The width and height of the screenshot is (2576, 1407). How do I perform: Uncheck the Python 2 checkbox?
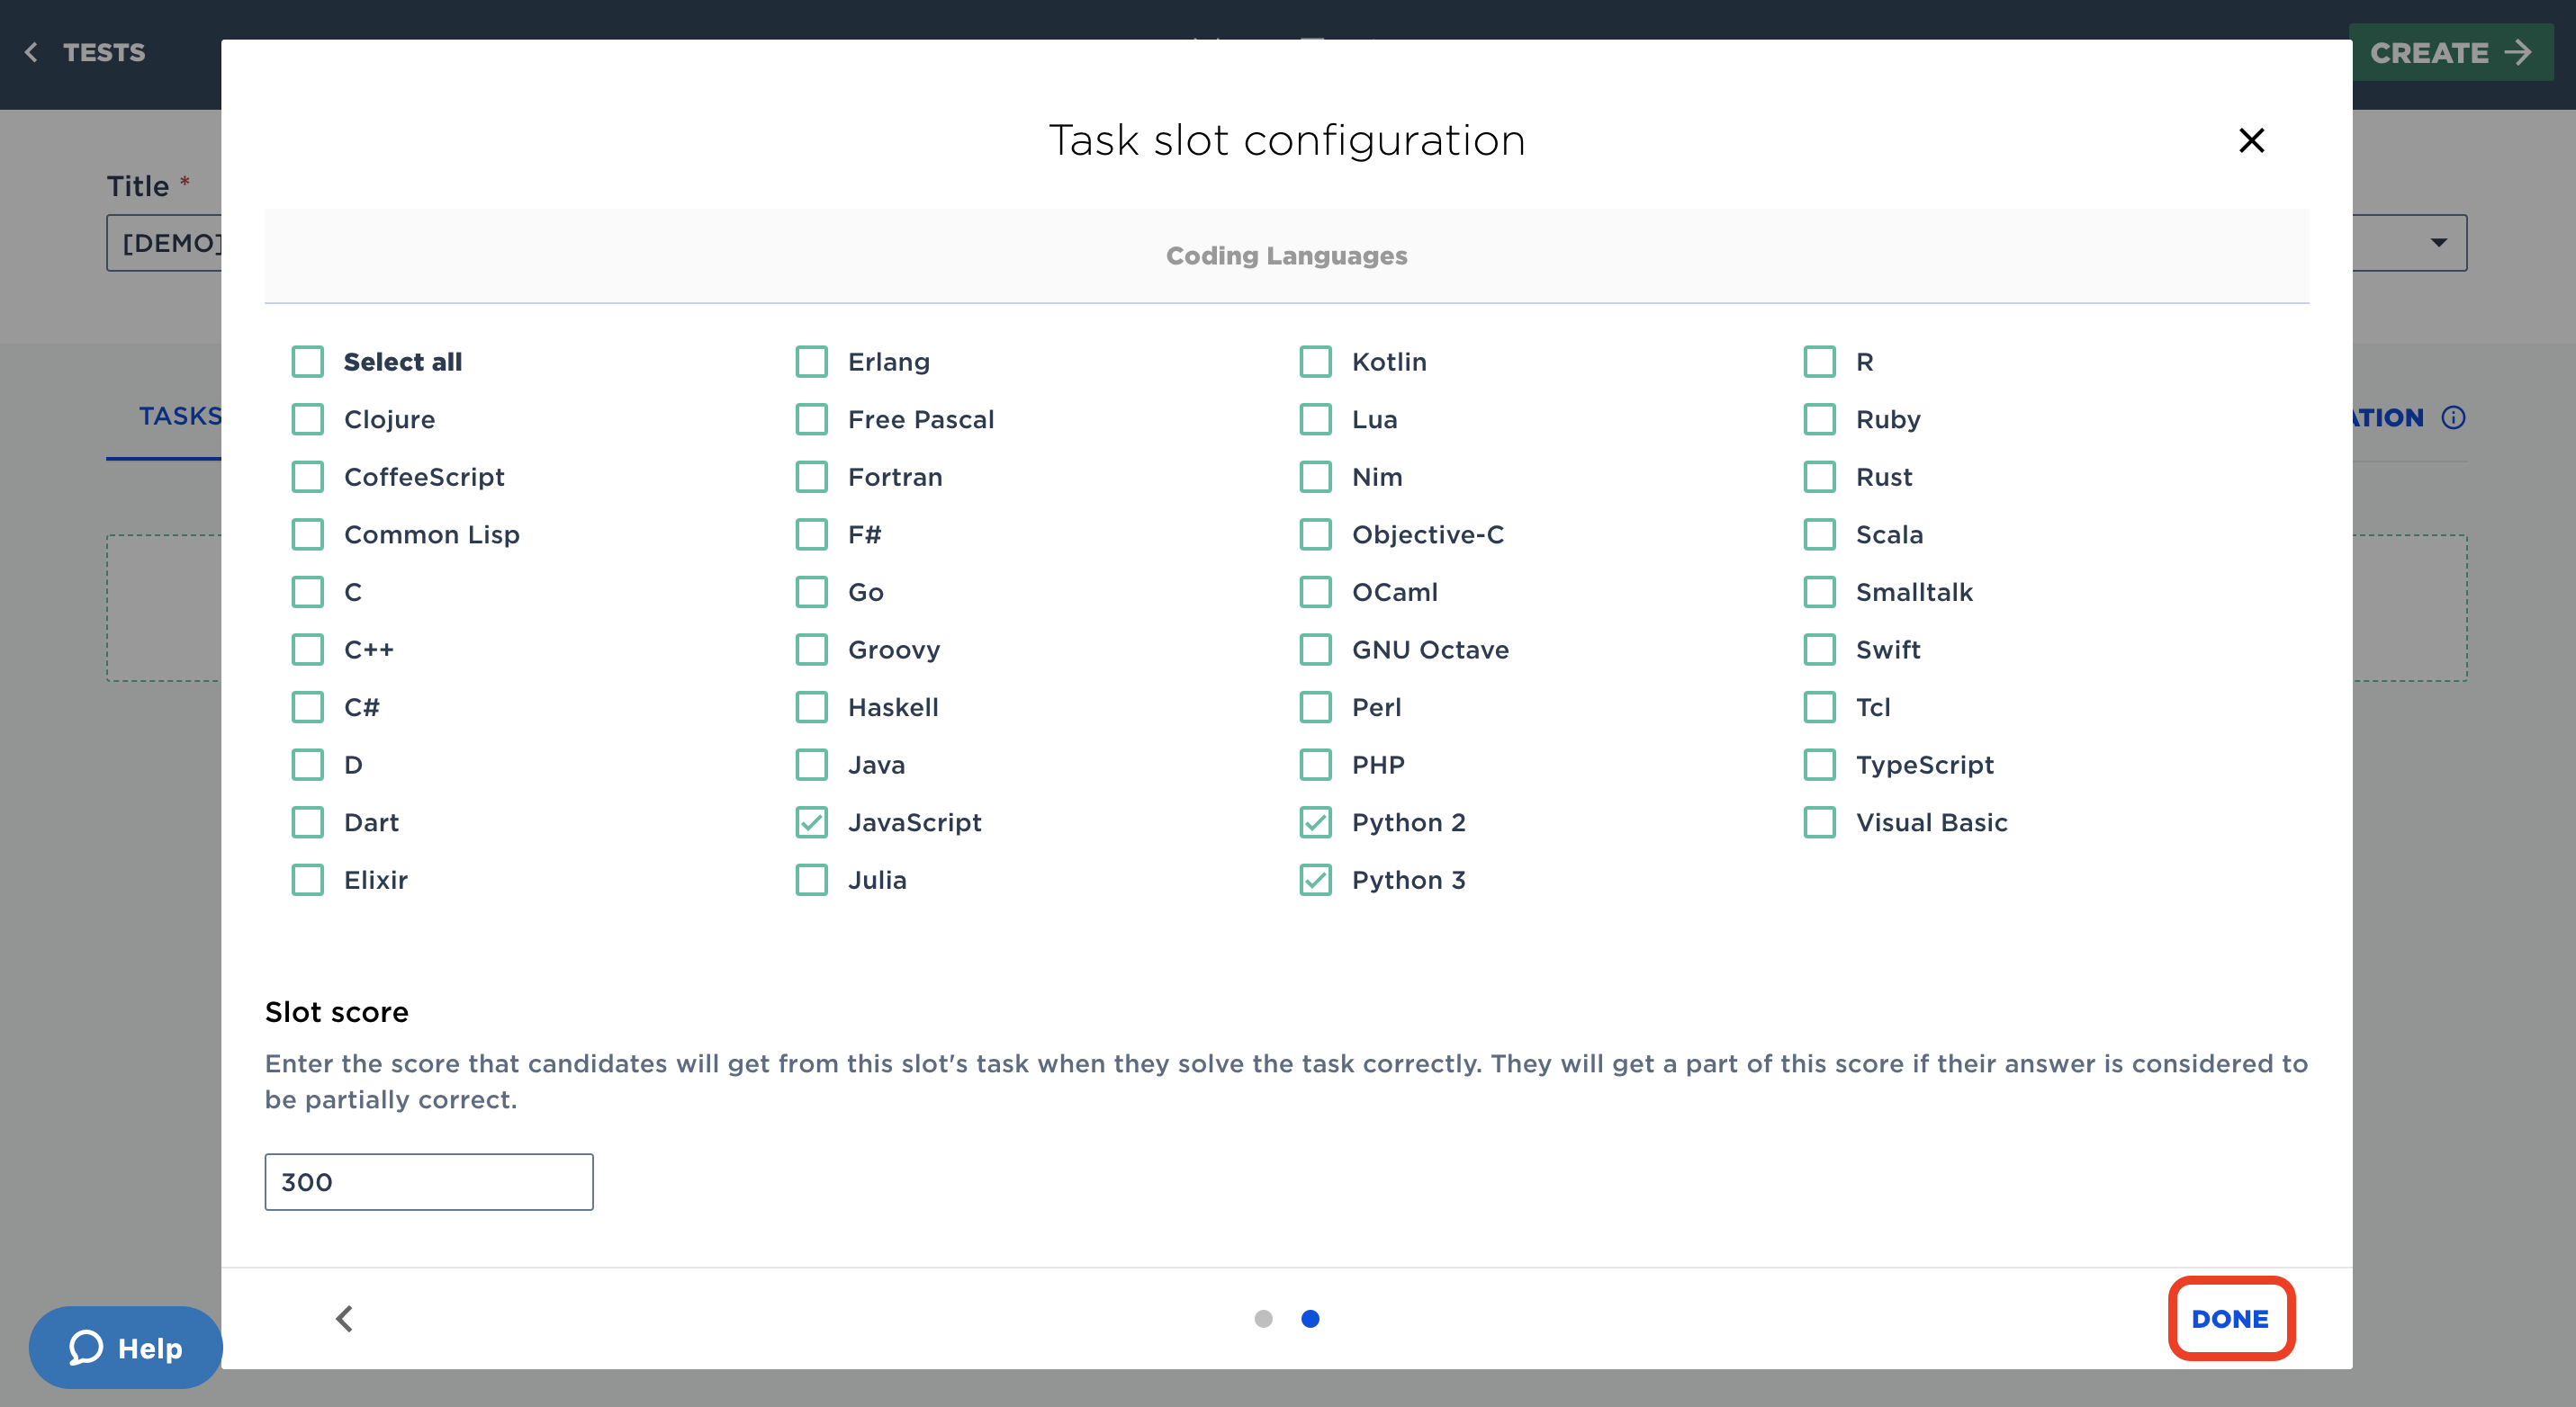pos(1316,822)
